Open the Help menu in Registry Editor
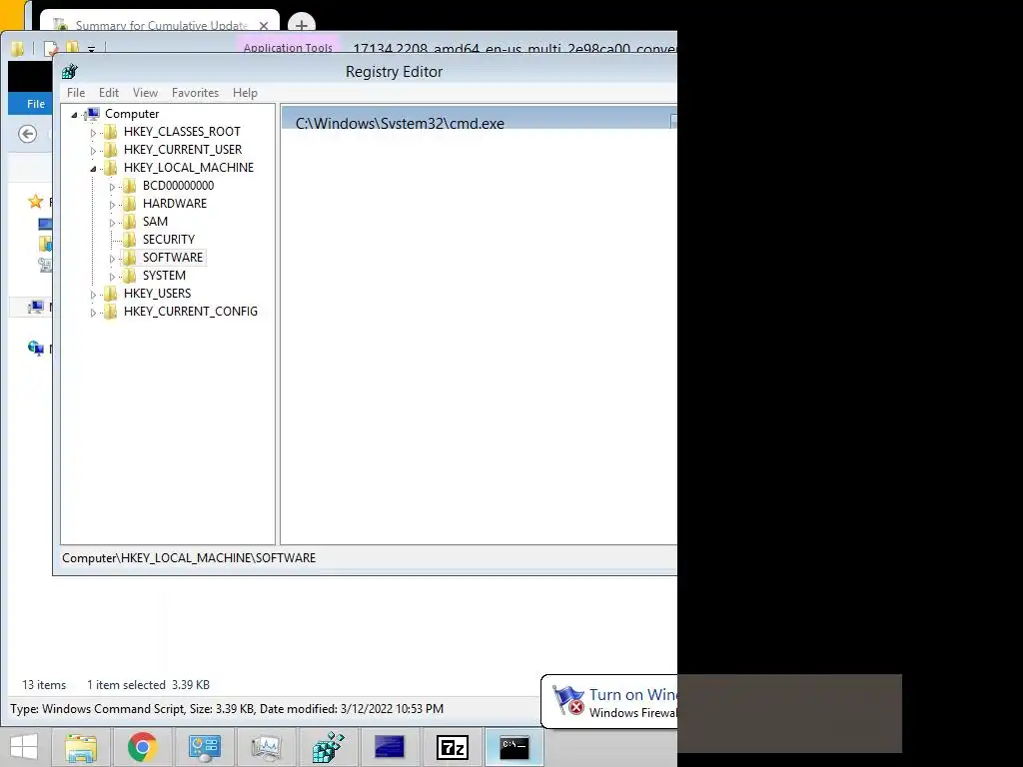 (x=246, y=93)
